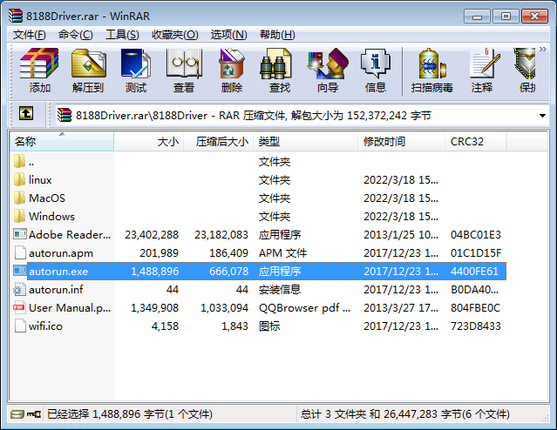Select the parent folder '..' row
Screen dimensions: 557x430
point(258,162)
